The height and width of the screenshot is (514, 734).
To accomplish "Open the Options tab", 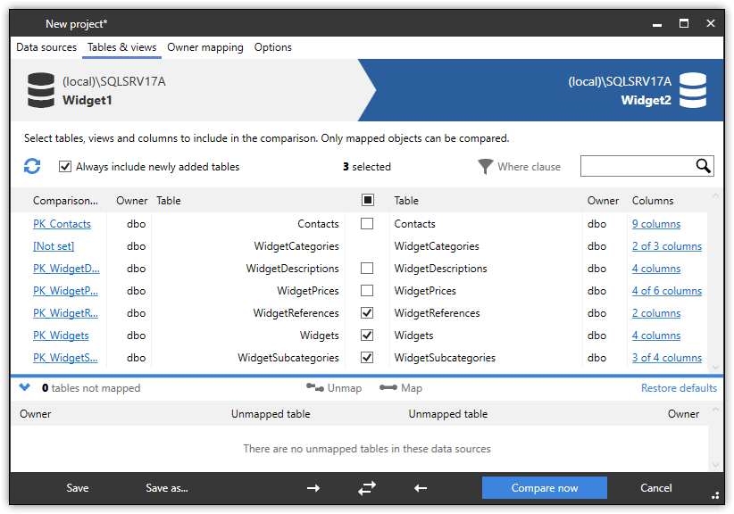I will tap(275, 47).
